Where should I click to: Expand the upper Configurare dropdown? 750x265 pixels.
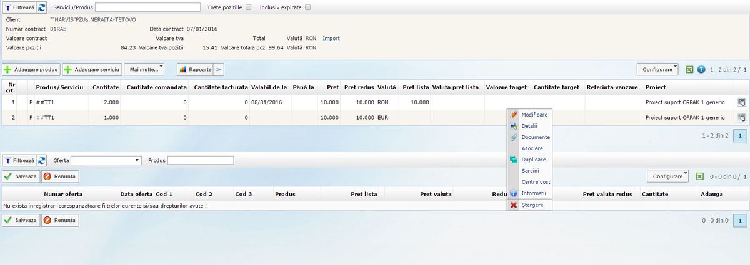pos(657,69)
